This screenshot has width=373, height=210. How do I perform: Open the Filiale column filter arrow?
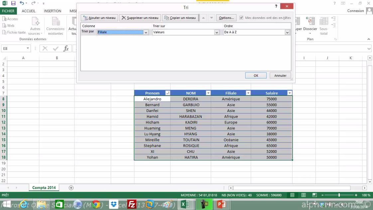(248, 93)
